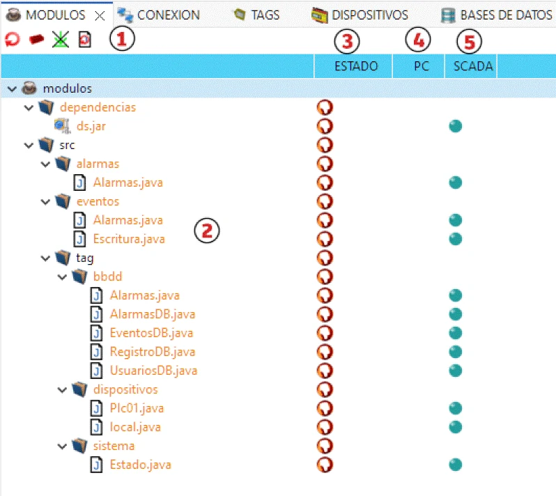The height and width of the screenshot is (496, 556).
Task: Click the red eraser icon in toolbar
Action: pos(36,40)
